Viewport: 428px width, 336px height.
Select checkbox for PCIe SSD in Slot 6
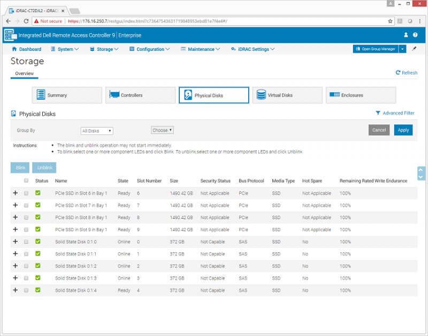pos(26,193)
